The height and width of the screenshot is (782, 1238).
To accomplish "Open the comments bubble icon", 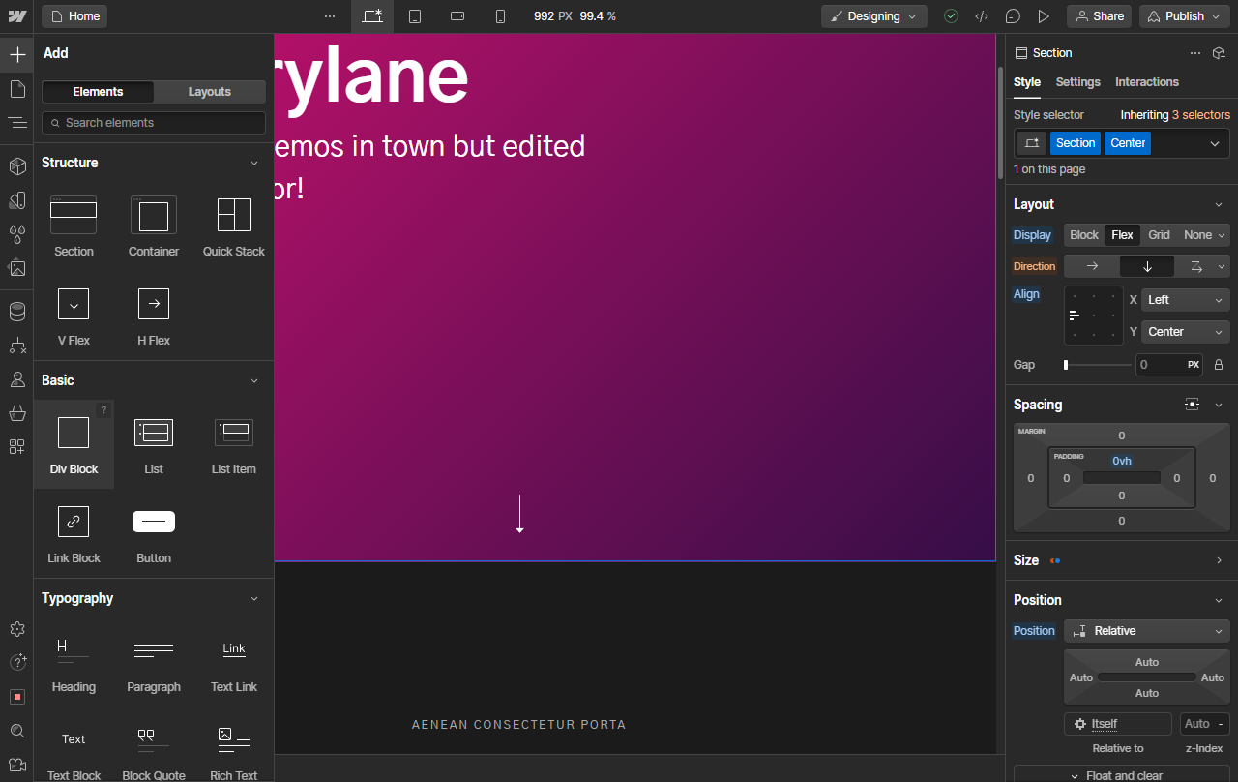I will pos(1013,16).
